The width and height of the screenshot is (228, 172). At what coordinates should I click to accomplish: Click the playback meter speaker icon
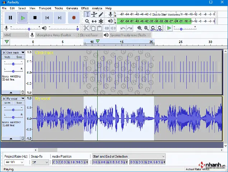[111, 21]
